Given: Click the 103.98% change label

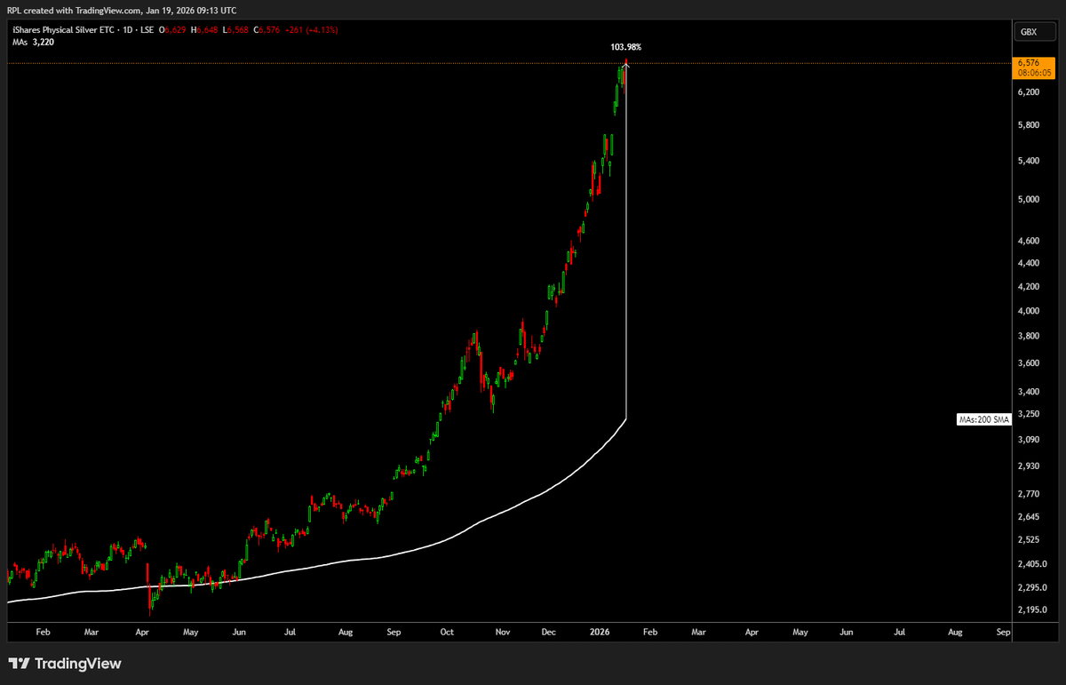Looking at the screenshot, I should click(x=624, y=46).
